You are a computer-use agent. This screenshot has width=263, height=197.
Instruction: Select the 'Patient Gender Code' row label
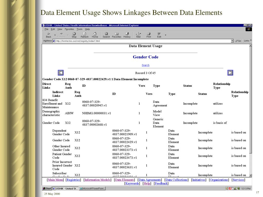(x=62, y=156)
